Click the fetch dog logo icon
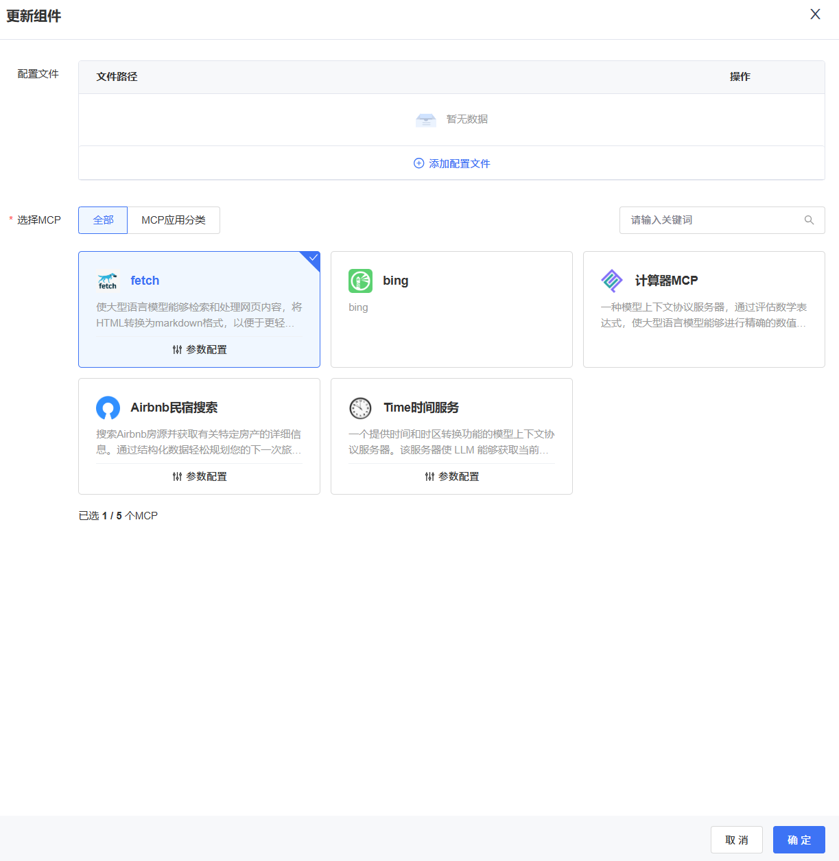Image resolution: width=839 pixels, height=861 pixels. coord(108,281)
